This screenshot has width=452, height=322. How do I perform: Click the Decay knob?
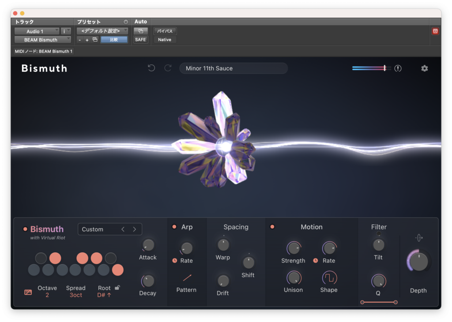(x=148, y=281)
